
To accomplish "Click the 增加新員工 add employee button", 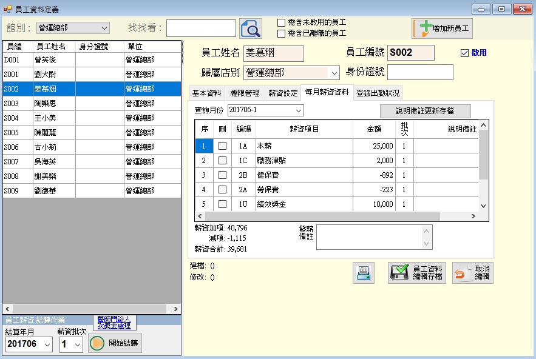I will click(442, 29).
